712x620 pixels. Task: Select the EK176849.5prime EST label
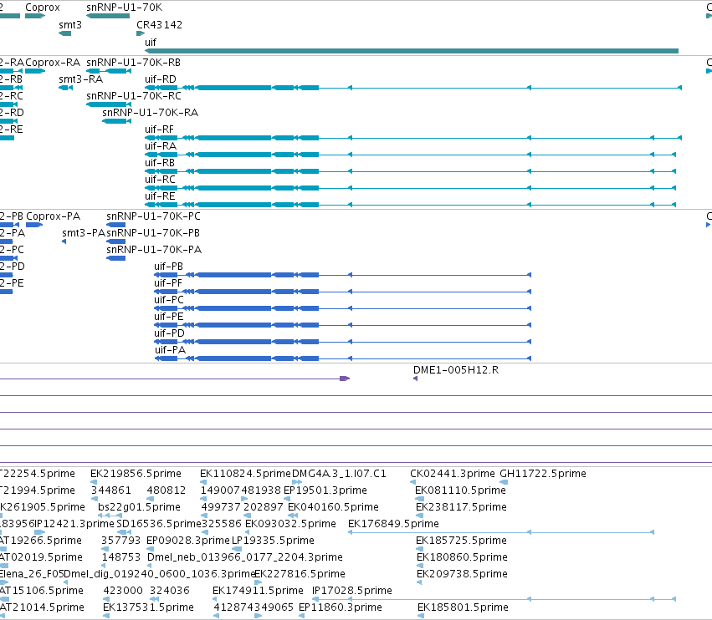coord(393,524)
